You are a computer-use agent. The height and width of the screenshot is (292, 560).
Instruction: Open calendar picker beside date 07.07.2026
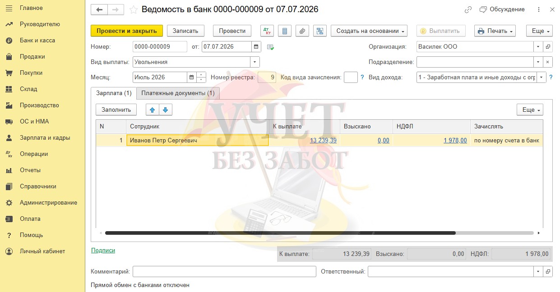(x=256, y=47)
